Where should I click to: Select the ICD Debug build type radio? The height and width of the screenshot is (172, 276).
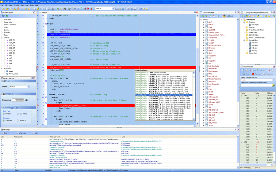coord(18,114)
